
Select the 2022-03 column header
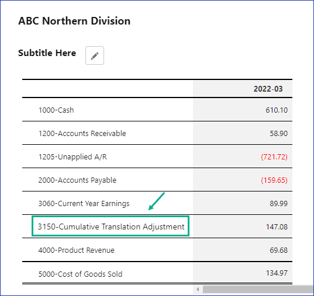click(268, 89)
